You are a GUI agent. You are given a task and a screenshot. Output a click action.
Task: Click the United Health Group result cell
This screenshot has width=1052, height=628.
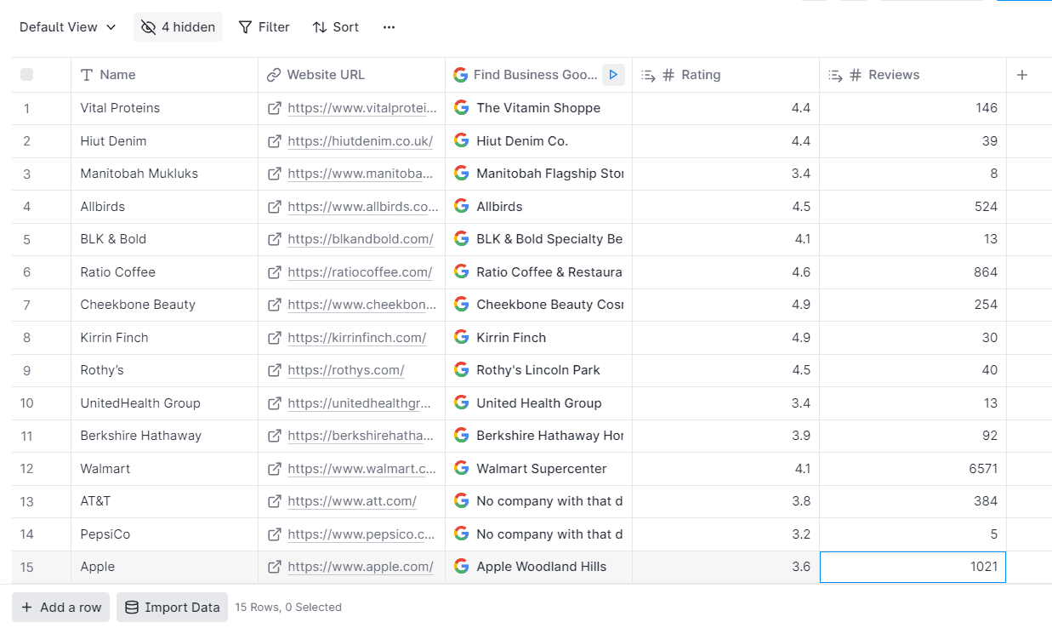[x=539, y=403]
